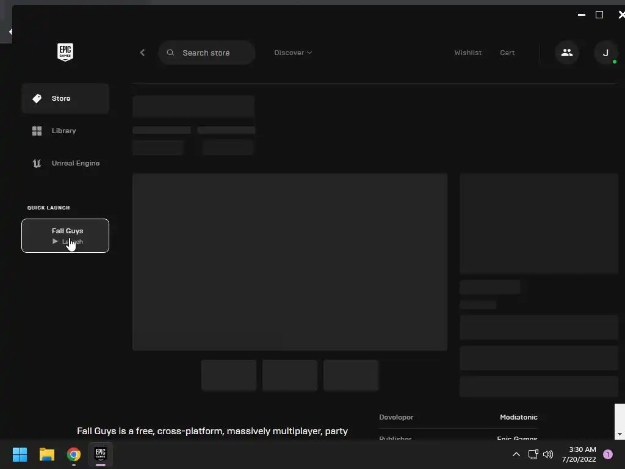
Task: Click the Fall Guys description text
Action: coord(212,431)
